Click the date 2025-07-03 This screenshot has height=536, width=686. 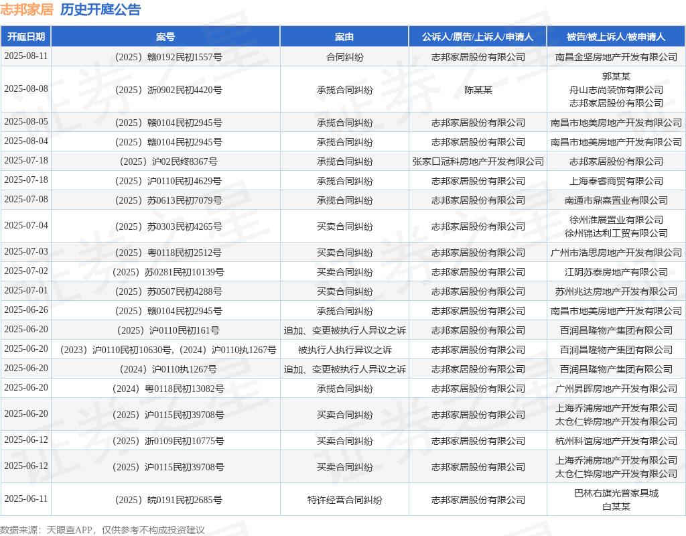click(26, 252)
